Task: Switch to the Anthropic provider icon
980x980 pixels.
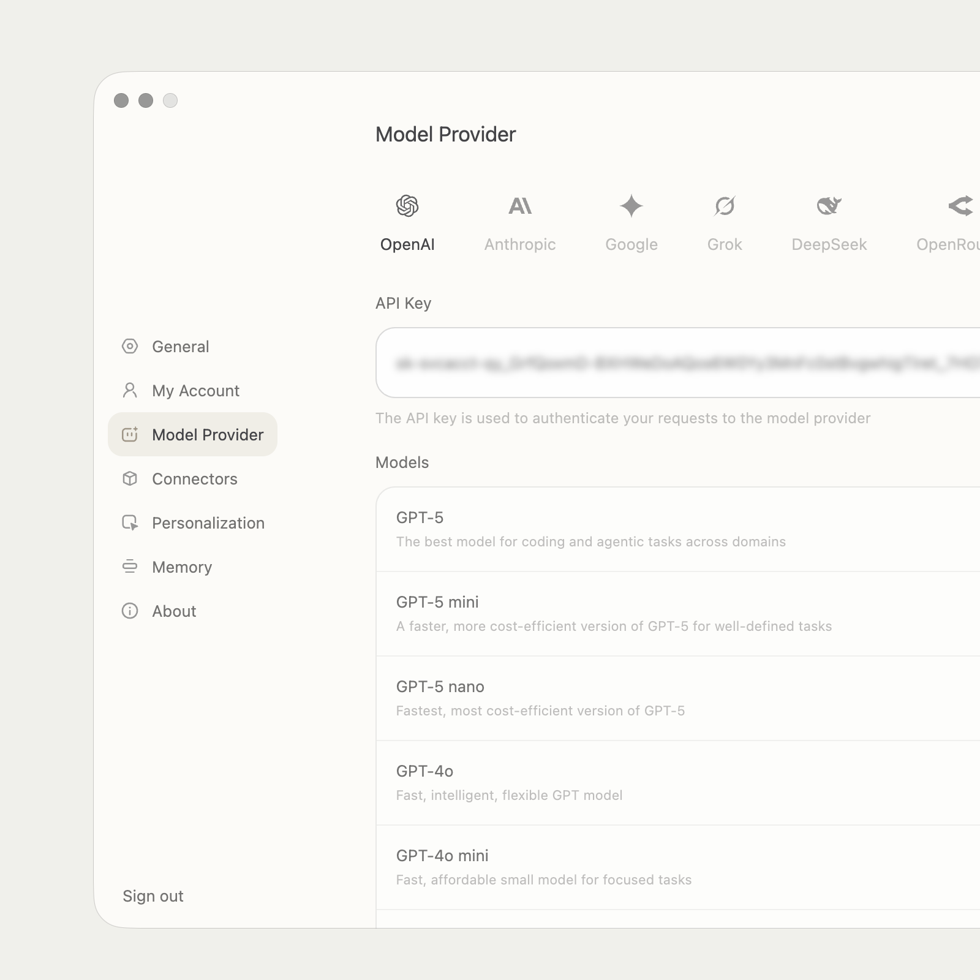Action: [520, 205]
